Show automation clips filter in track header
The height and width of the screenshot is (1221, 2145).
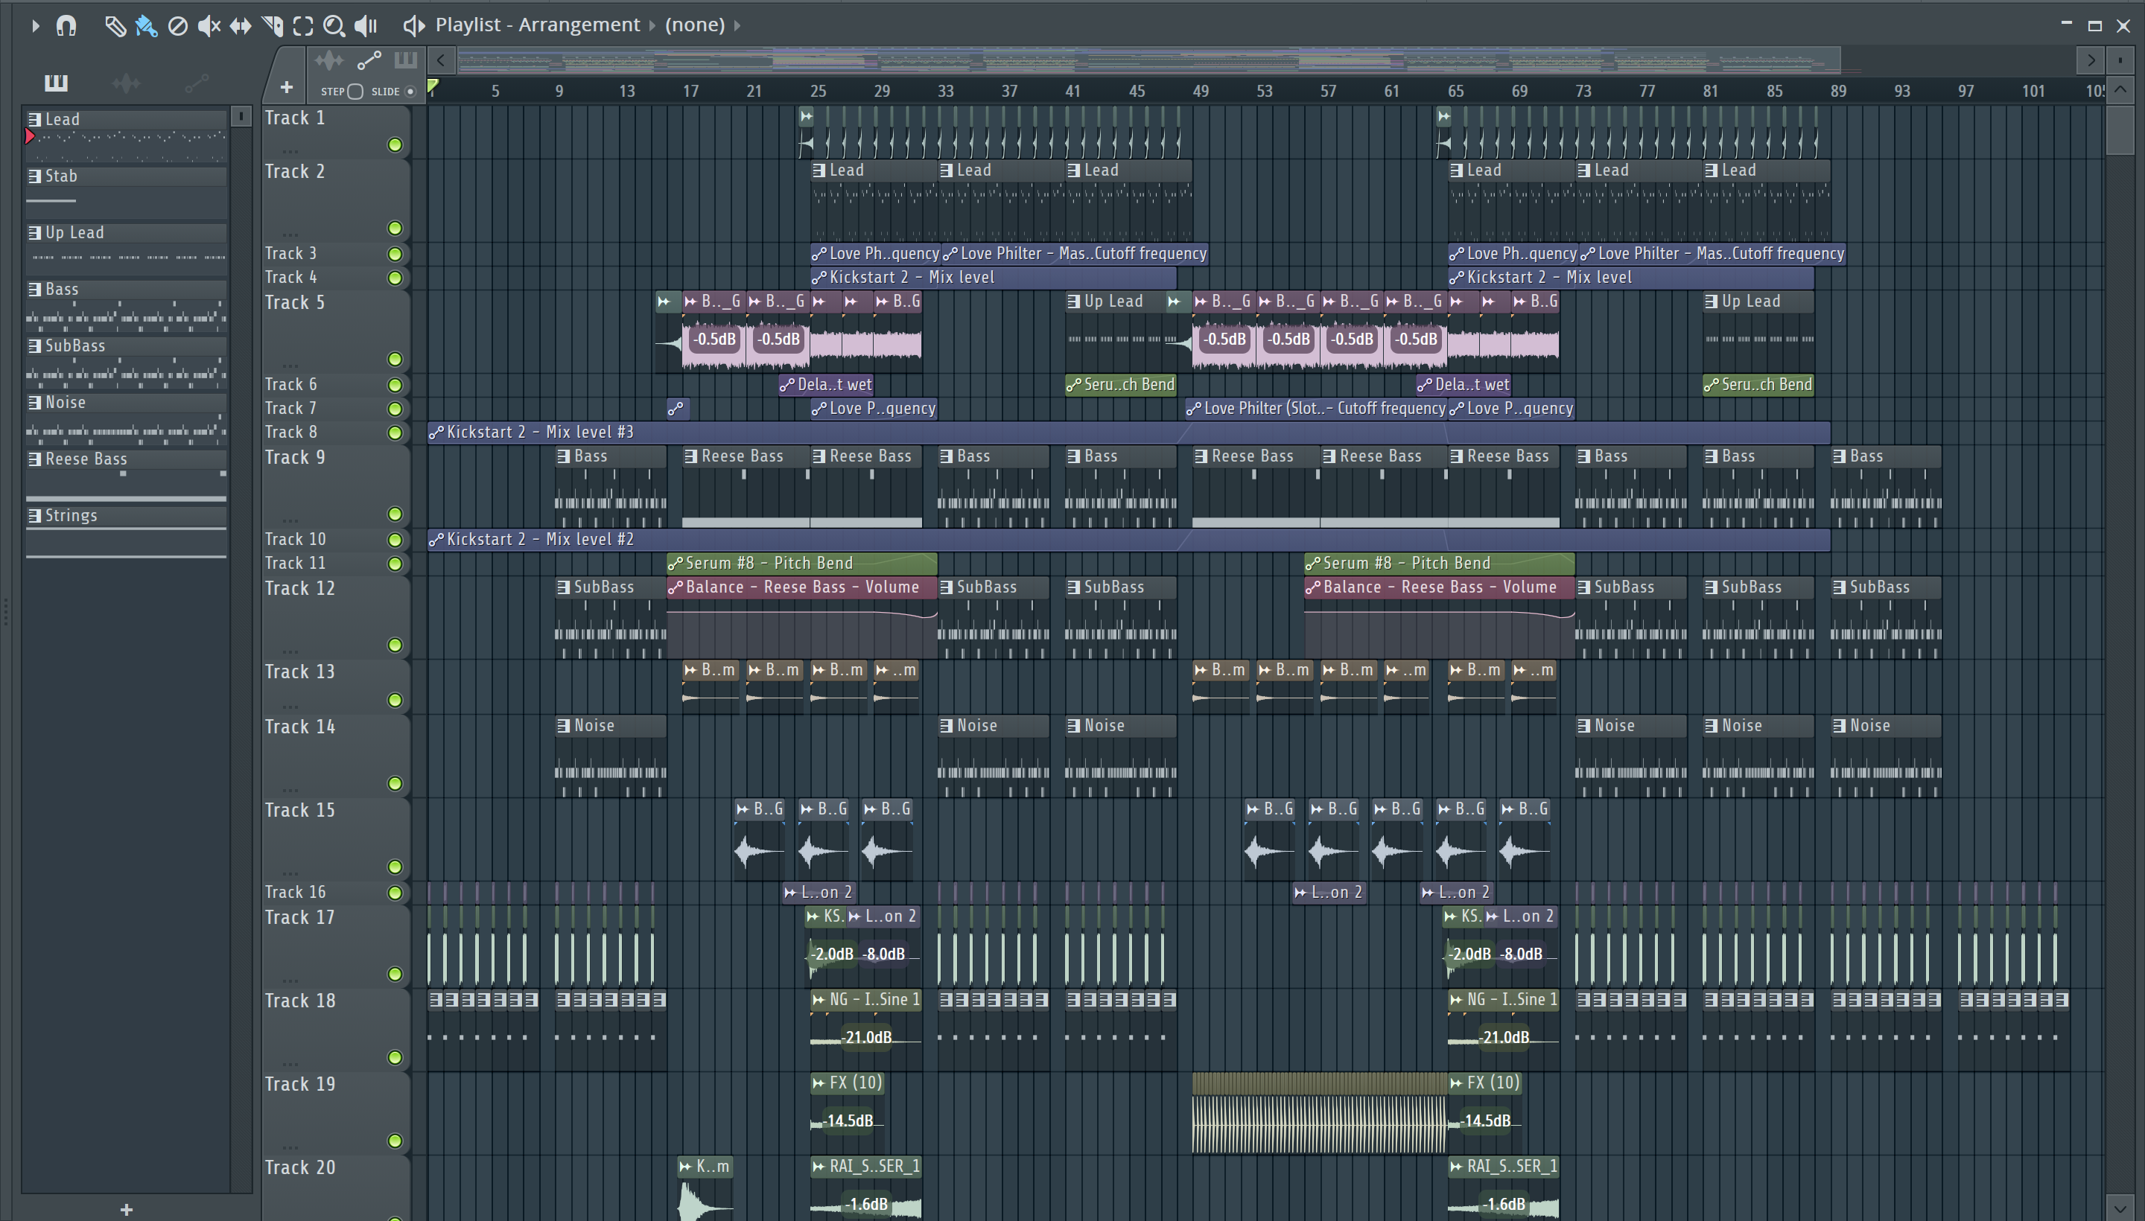click(369, 60)
